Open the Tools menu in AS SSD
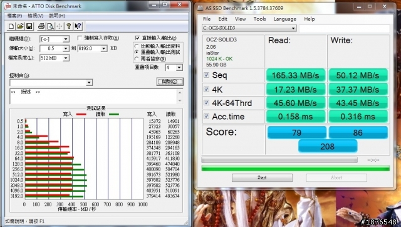 259,19
